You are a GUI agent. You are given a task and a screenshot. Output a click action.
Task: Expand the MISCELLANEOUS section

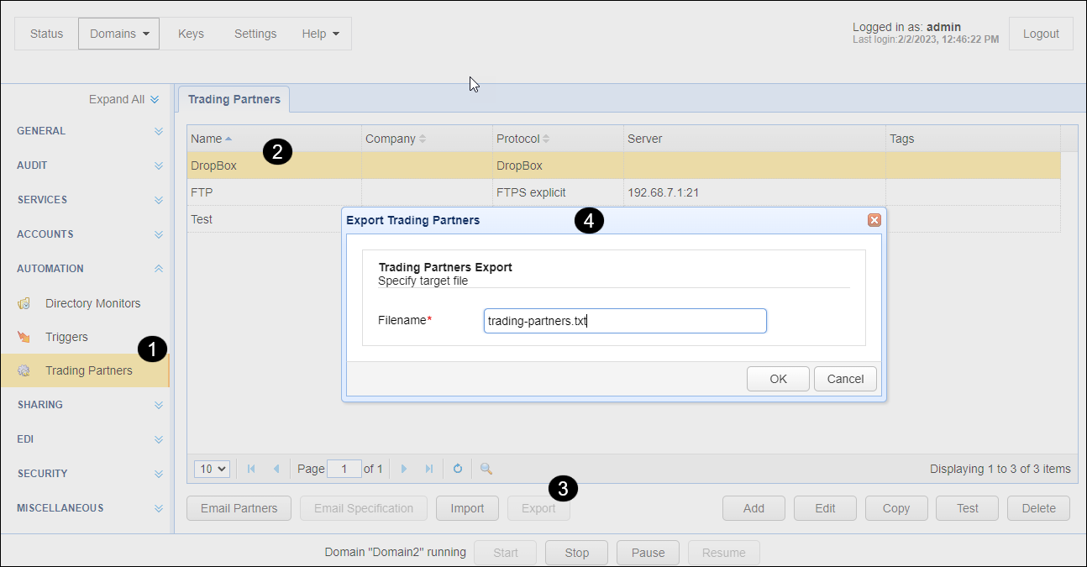(159, 508)
